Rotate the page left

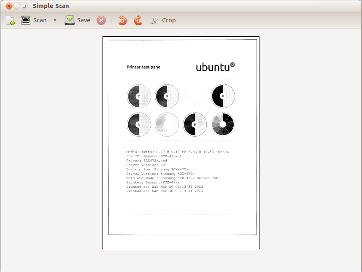(x=122, y=20)
